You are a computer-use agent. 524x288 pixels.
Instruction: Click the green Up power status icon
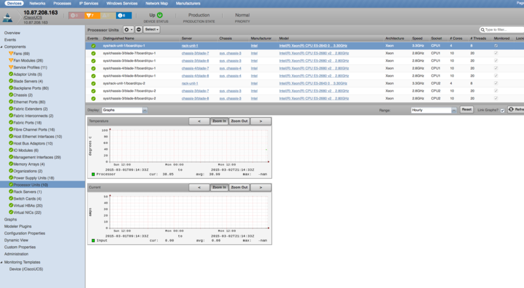tap(160, 15)
